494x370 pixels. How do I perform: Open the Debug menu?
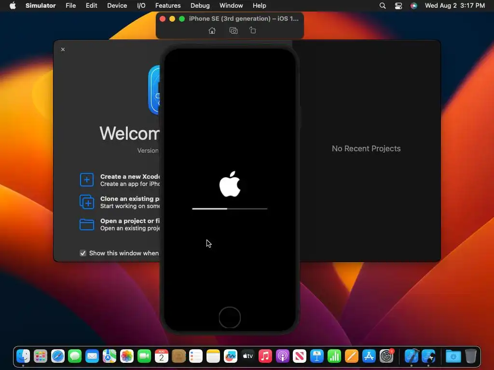(x=200, y=6)
